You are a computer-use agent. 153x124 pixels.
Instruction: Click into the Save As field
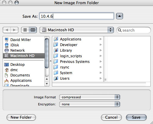click(77, 16)
